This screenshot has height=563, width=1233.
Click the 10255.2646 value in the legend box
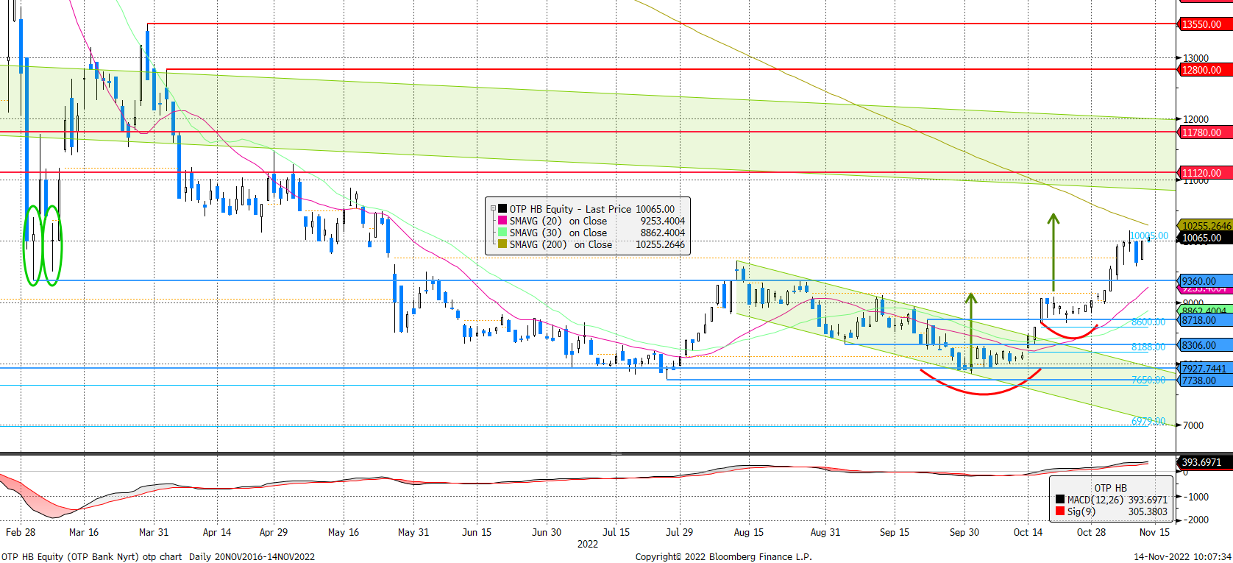click(x=660, y=244)
